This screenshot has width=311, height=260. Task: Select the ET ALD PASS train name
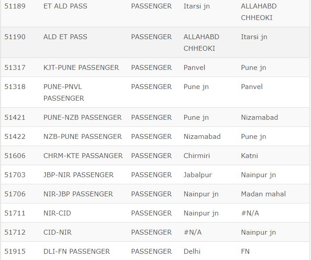click(x=65, y=6)
